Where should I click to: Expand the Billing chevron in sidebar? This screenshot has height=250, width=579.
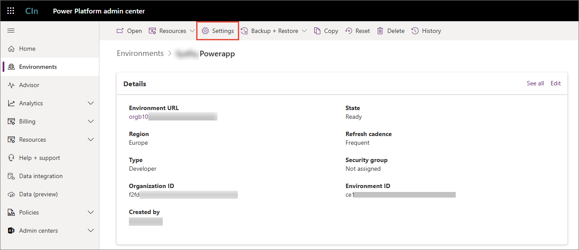point(91,121)
